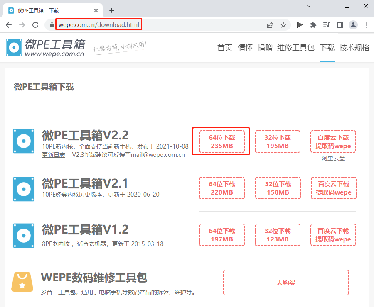
Task: Open the tab search chevron
Action: (309, 6)
